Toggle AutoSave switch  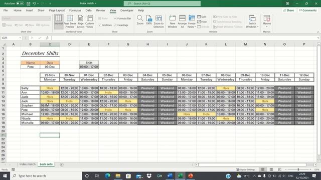pyautogui.click(x=20, y=3)
